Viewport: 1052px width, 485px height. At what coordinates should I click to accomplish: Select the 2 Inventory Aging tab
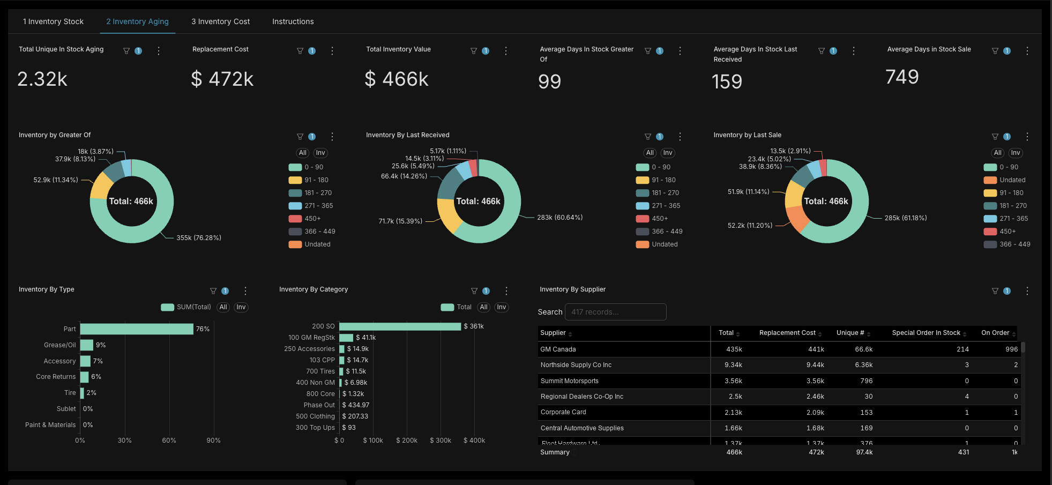137,21
